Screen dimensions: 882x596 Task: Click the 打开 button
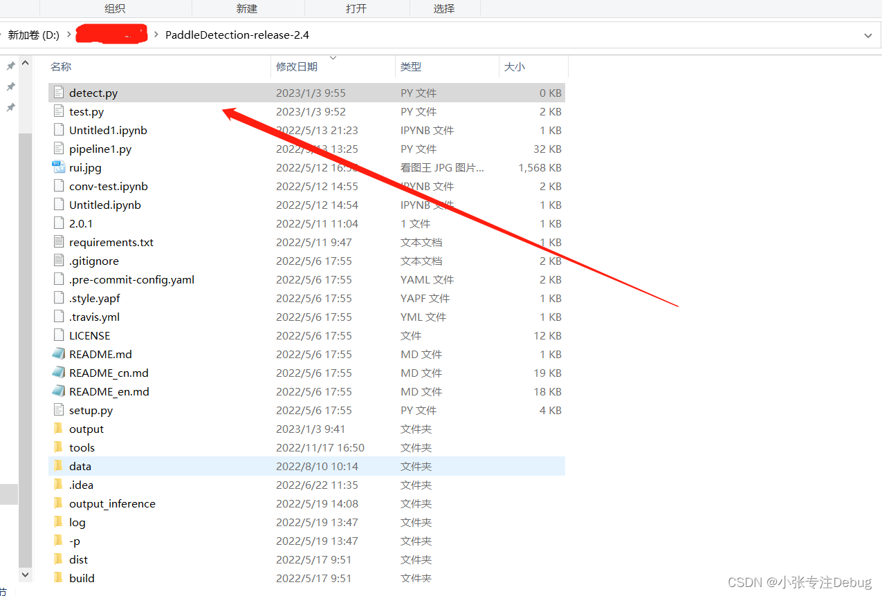pos(357,8)
